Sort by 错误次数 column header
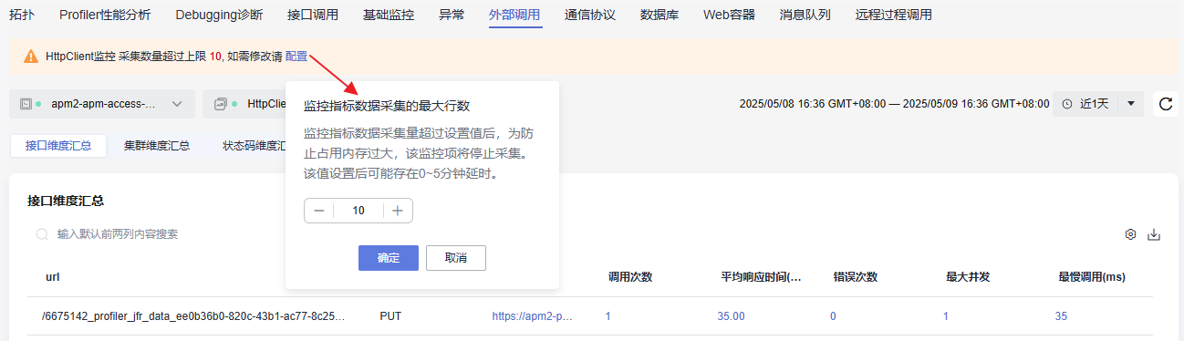Viewport: 1184px width, 341px height. 856,277
